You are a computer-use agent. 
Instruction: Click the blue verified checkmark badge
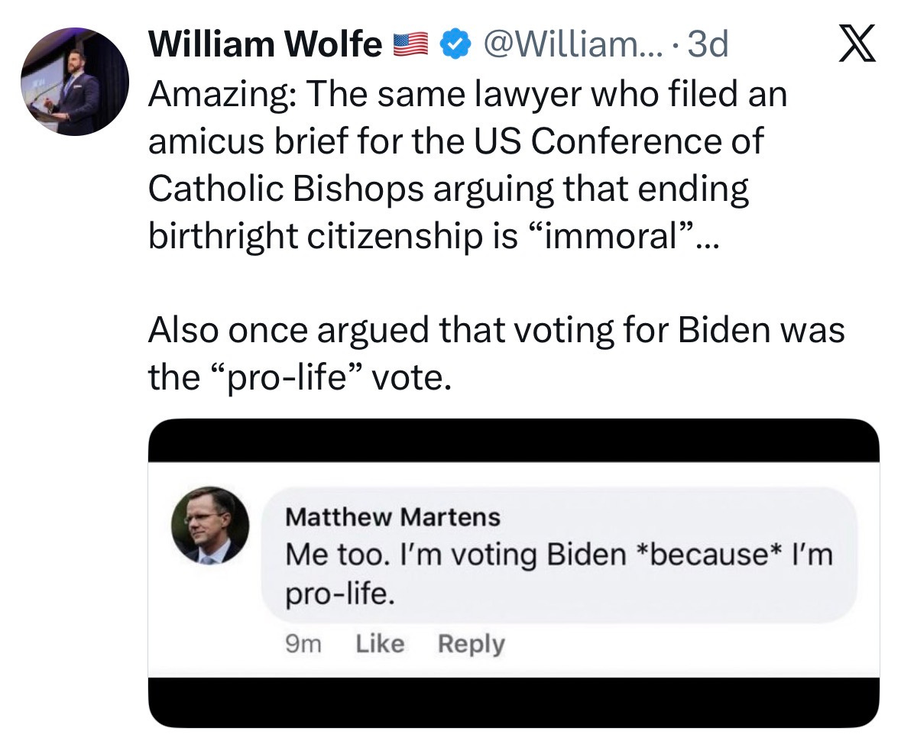[455, 46]
